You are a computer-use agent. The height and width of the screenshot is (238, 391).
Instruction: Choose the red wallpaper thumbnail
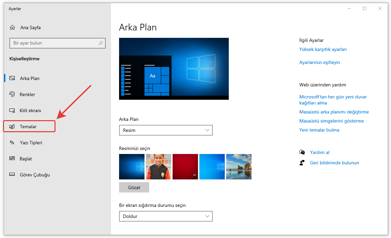(x=185, y=167)
